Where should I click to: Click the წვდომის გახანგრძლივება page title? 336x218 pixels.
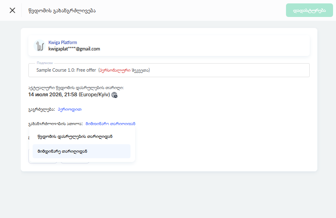coord(62,11)
